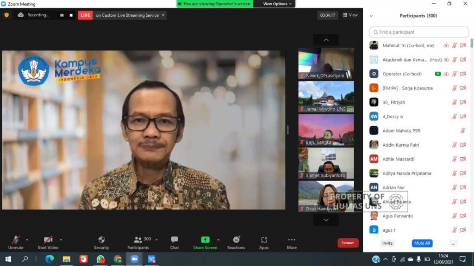Expand the arrow next to Participants 300
The image size is (474, 266).
coord(156,240)
